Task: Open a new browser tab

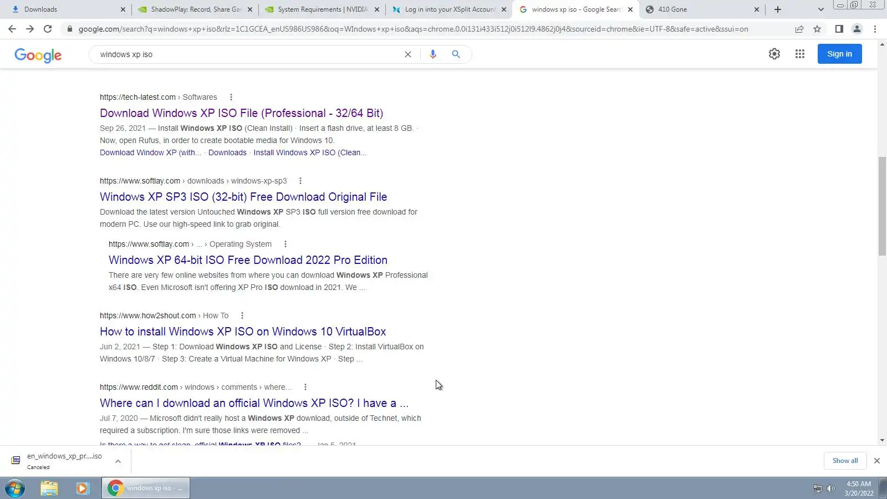Action: coord(778,9)
